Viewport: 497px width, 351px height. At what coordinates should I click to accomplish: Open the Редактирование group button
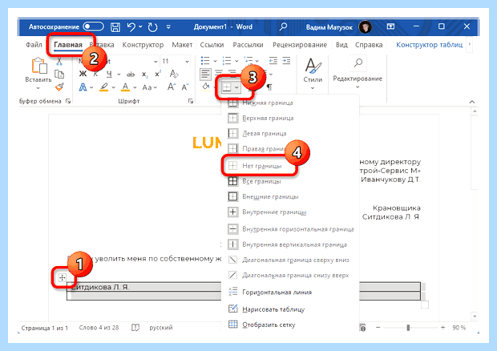click(358, 73)
